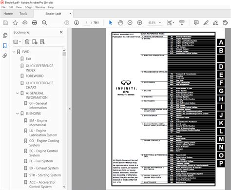
Task: Open Page Thumbnails side panel
Action: point(5,35)
